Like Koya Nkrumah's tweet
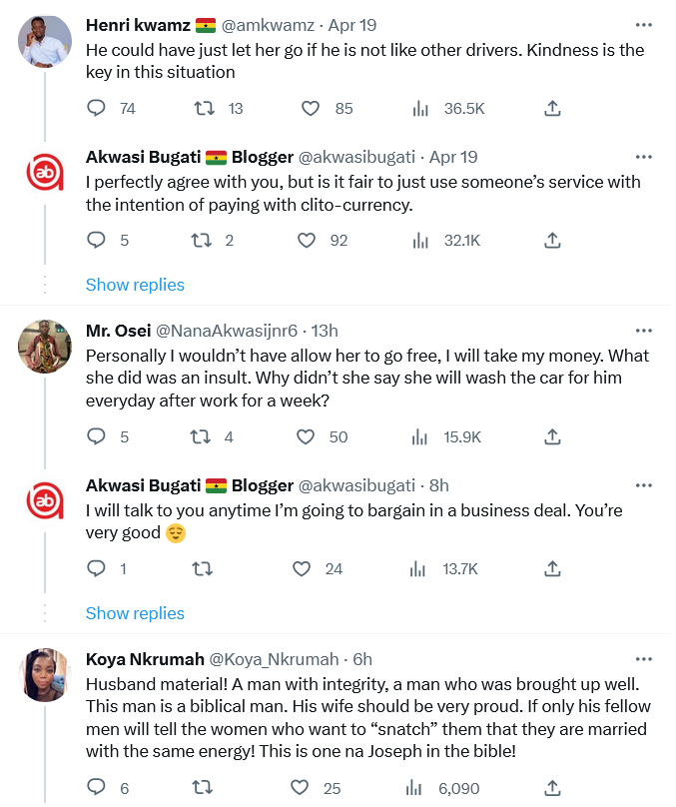 (302, 788)
